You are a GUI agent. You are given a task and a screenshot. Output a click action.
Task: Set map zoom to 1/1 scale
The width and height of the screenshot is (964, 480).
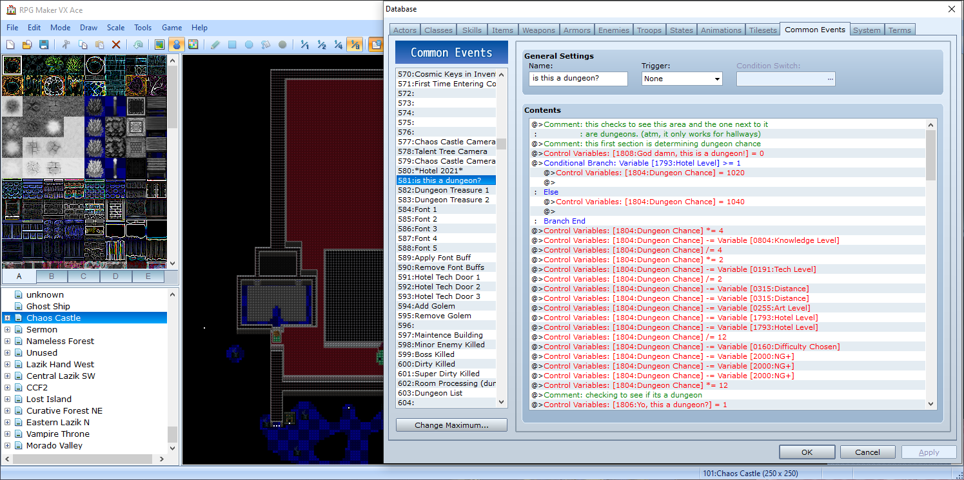(x=304, y=44)
